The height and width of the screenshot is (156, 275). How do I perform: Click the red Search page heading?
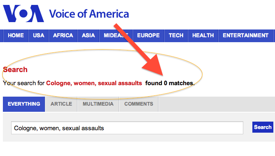click(15, 70)
